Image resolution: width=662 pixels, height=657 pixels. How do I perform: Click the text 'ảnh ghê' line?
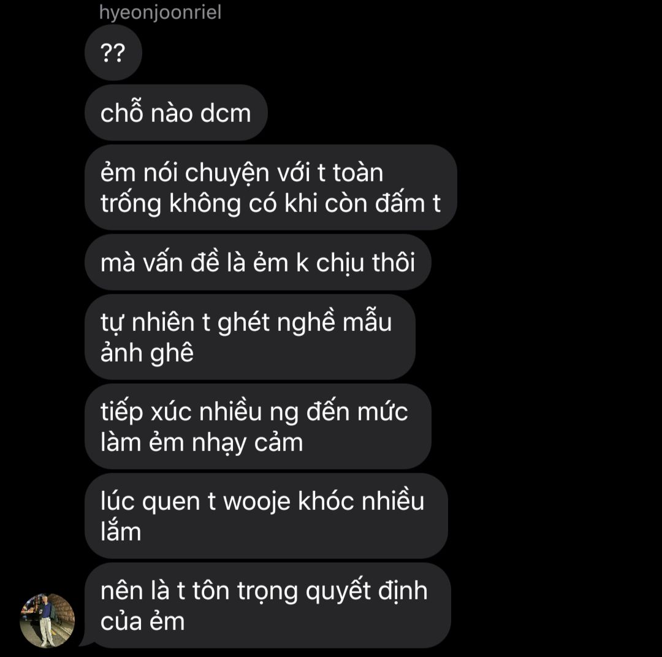pyautogui.click(x=147, y=352)
